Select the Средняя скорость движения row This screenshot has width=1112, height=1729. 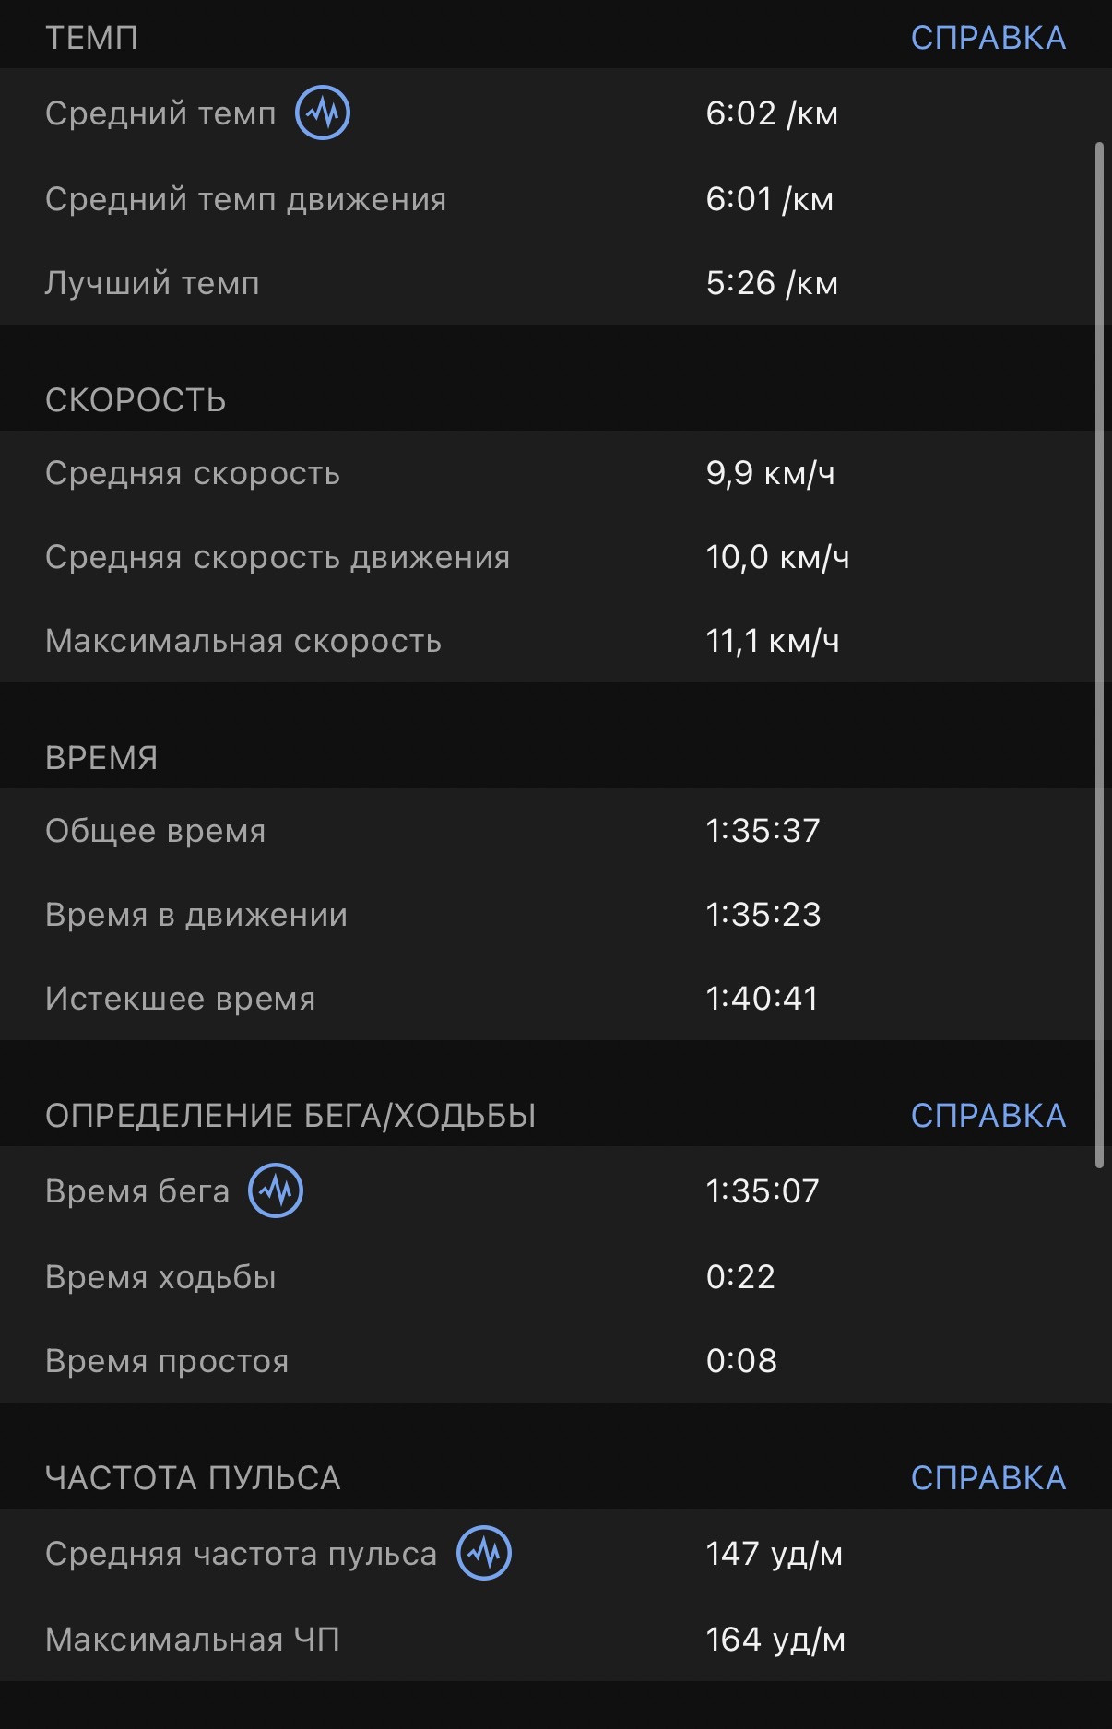pyautogui.click(x=556, y=557)
